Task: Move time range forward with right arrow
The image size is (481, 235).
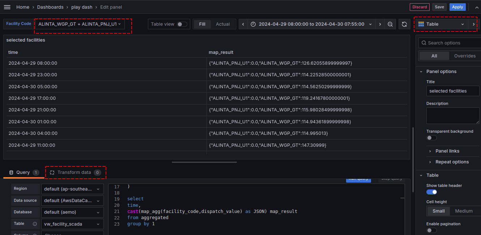Action: (380, 24)
